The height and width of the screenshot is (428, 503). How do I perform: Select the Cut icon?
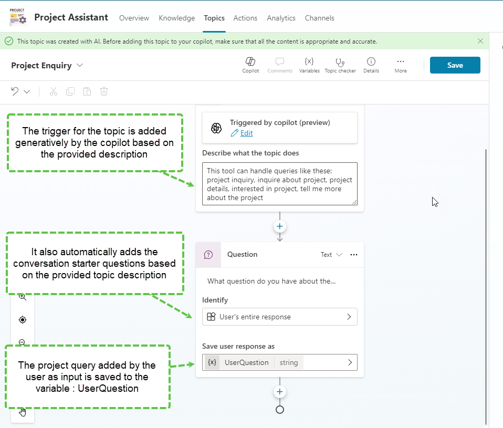53,91
